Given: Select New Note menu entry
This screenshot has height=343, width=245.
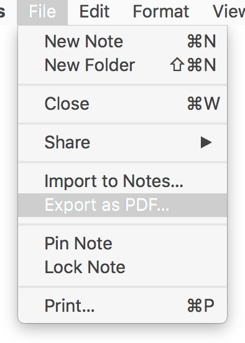Looking at the screenshot, I should pyautogui.click(x=122, y=41).
